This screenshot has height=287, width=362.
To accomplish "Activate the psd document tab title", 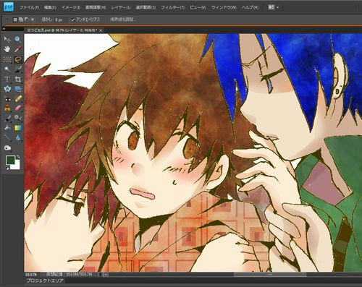I will pos(62,30).
